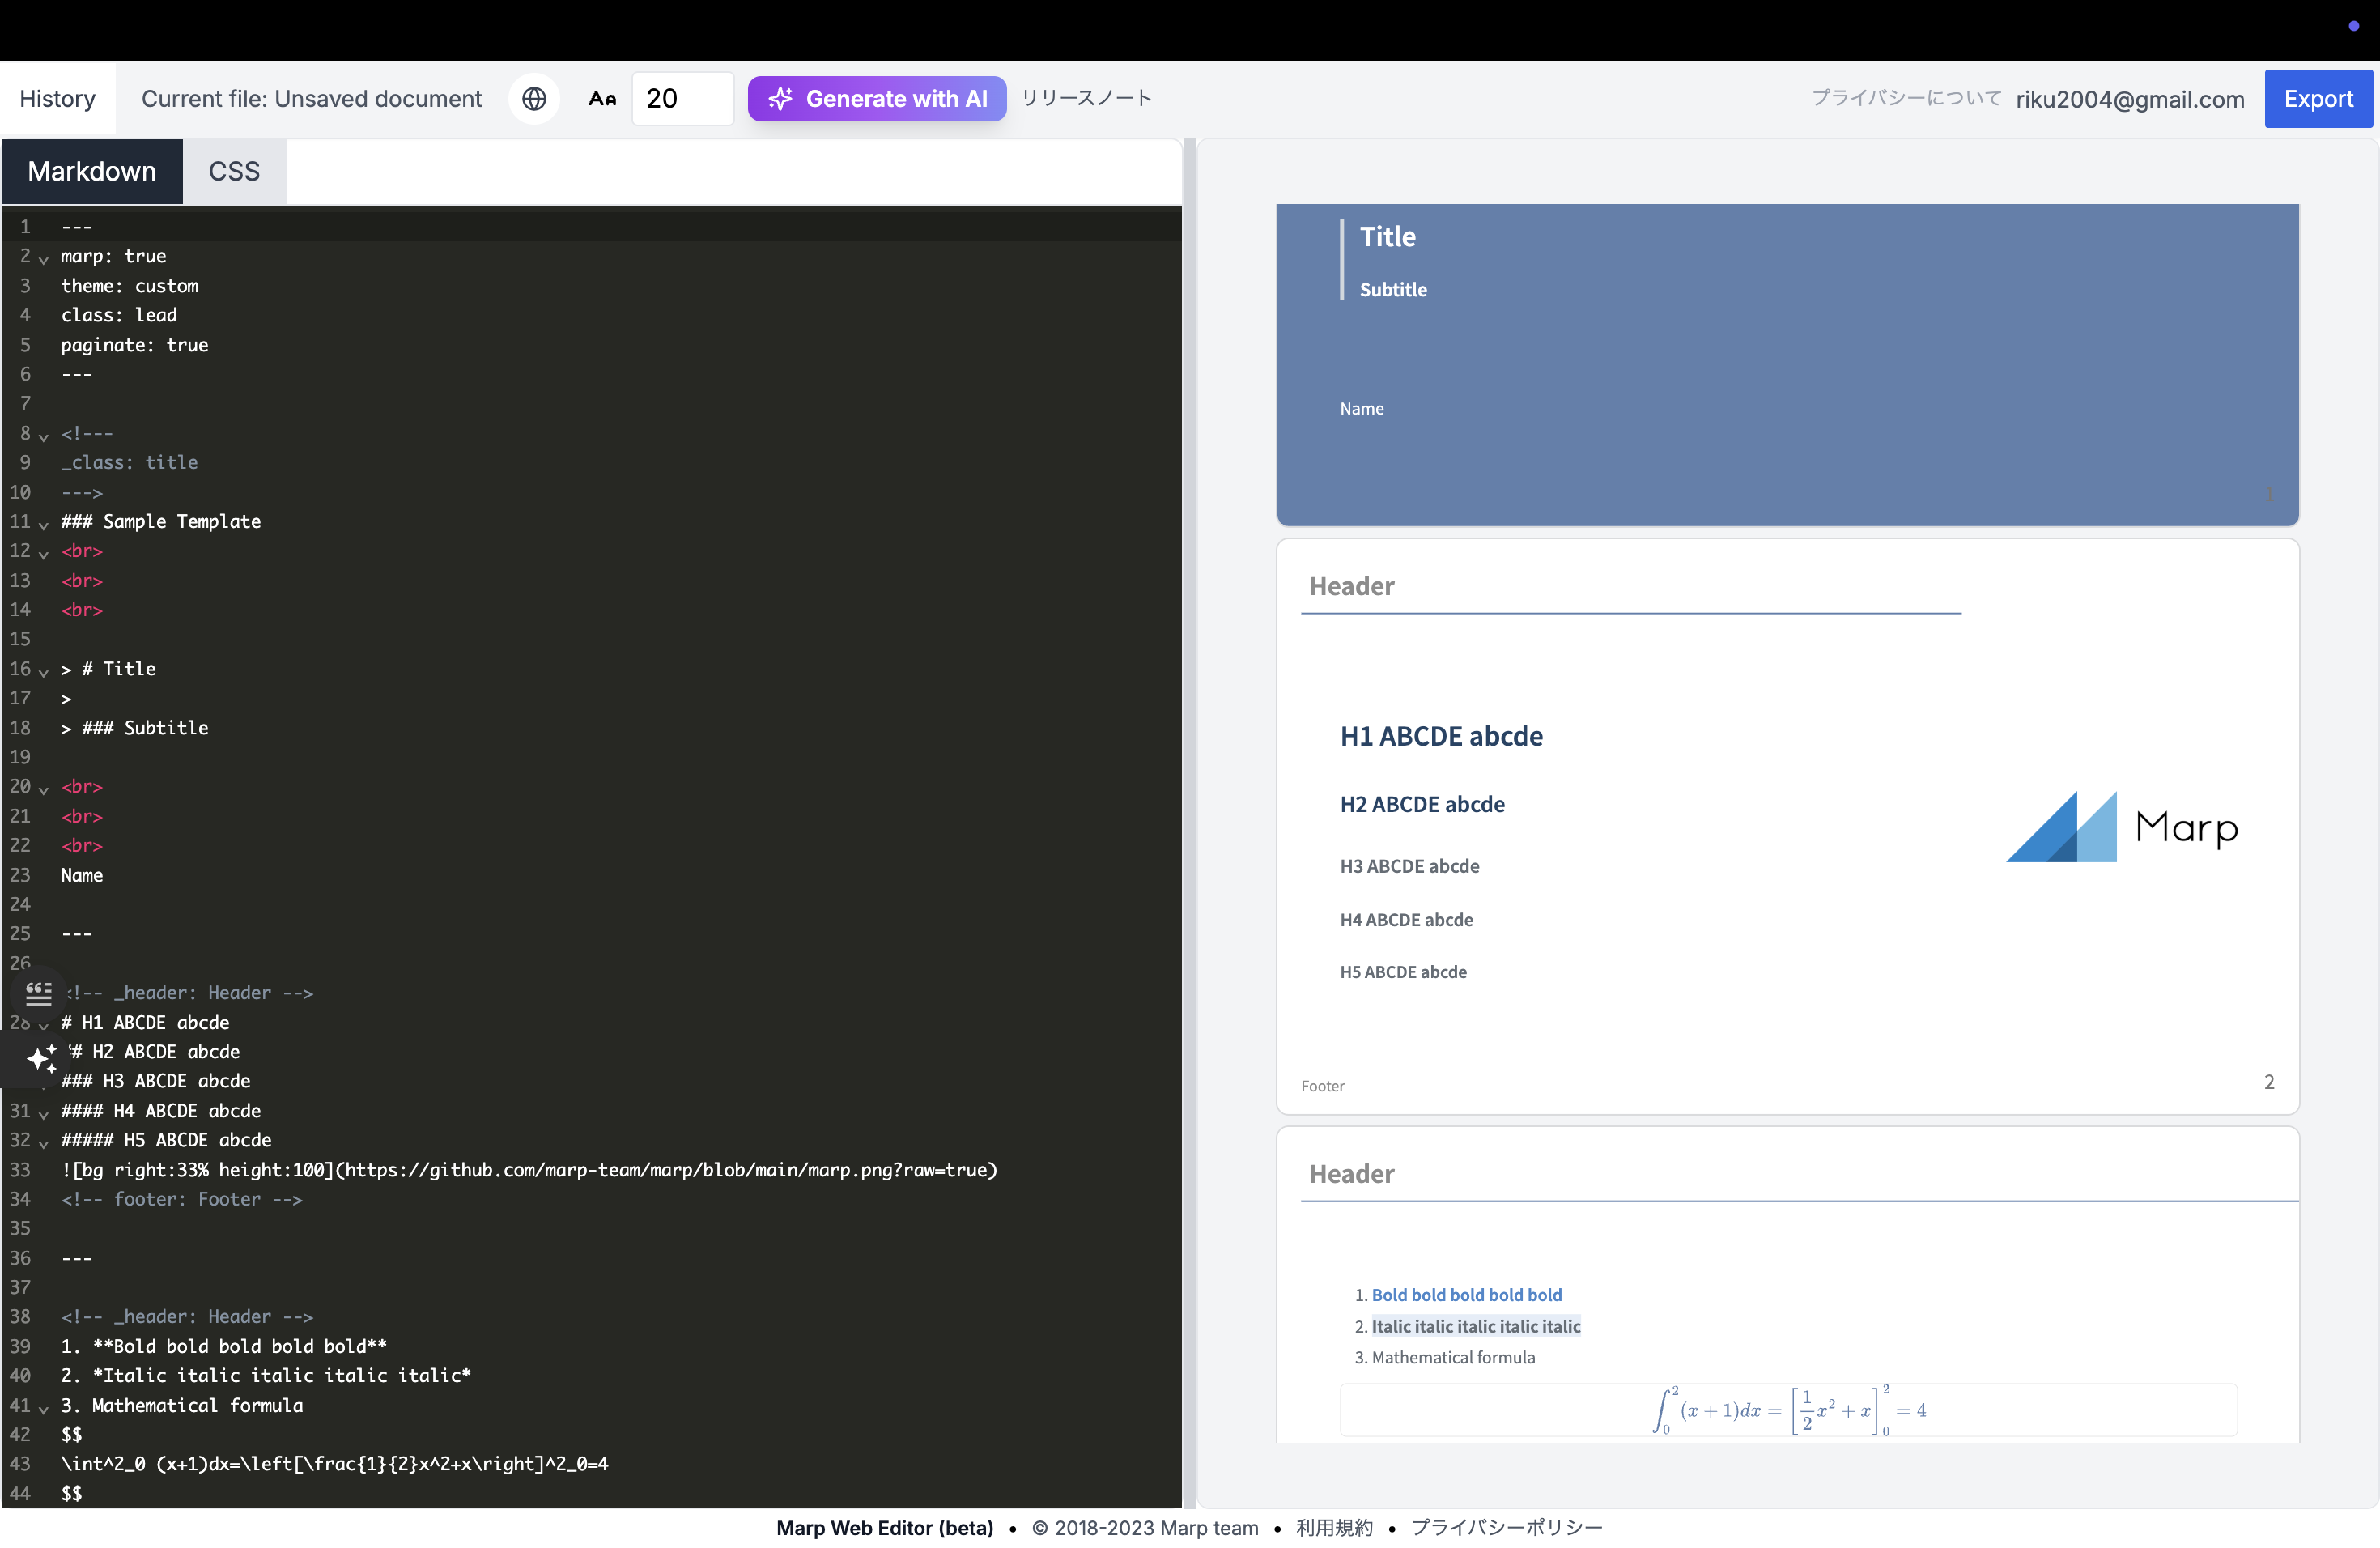Click the blue dot in top-right corner
2380x1548 pixels.
2353,26
